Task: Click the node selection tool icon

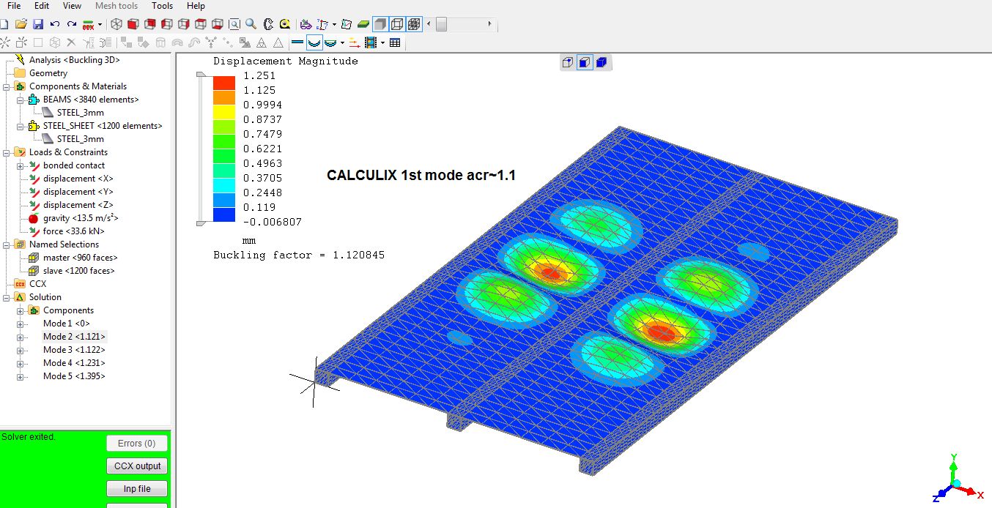Action: click(x=323, y=24)
